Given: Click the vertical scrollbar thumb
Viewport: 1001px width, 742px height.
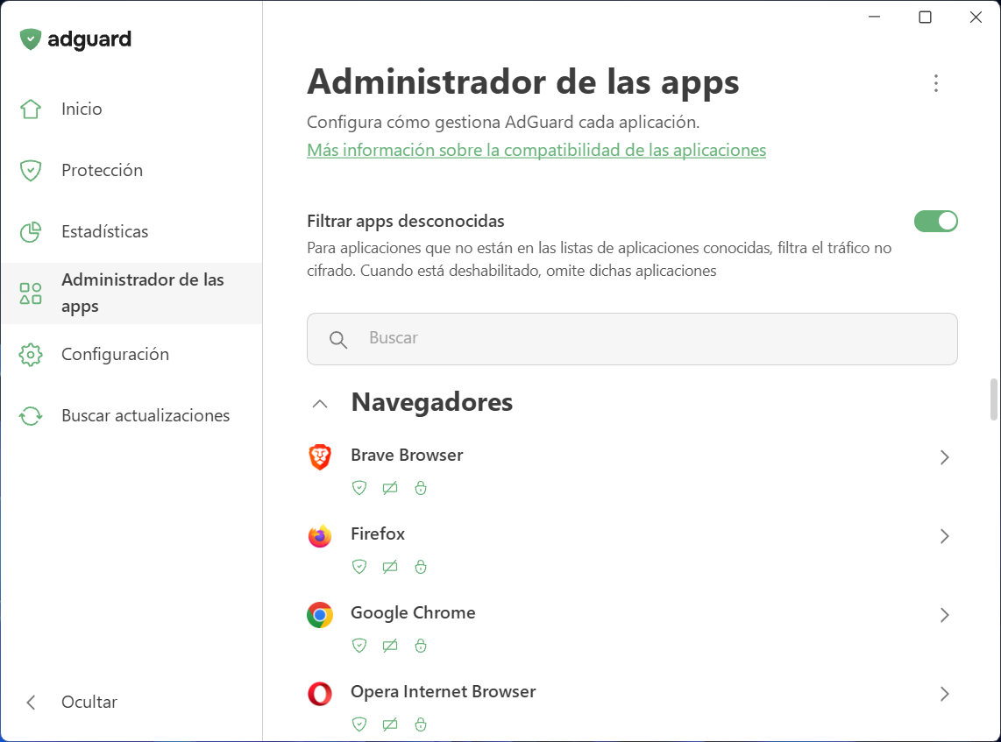Looking at the screenshot, I should pyautogui.click(x=993, y=399).
